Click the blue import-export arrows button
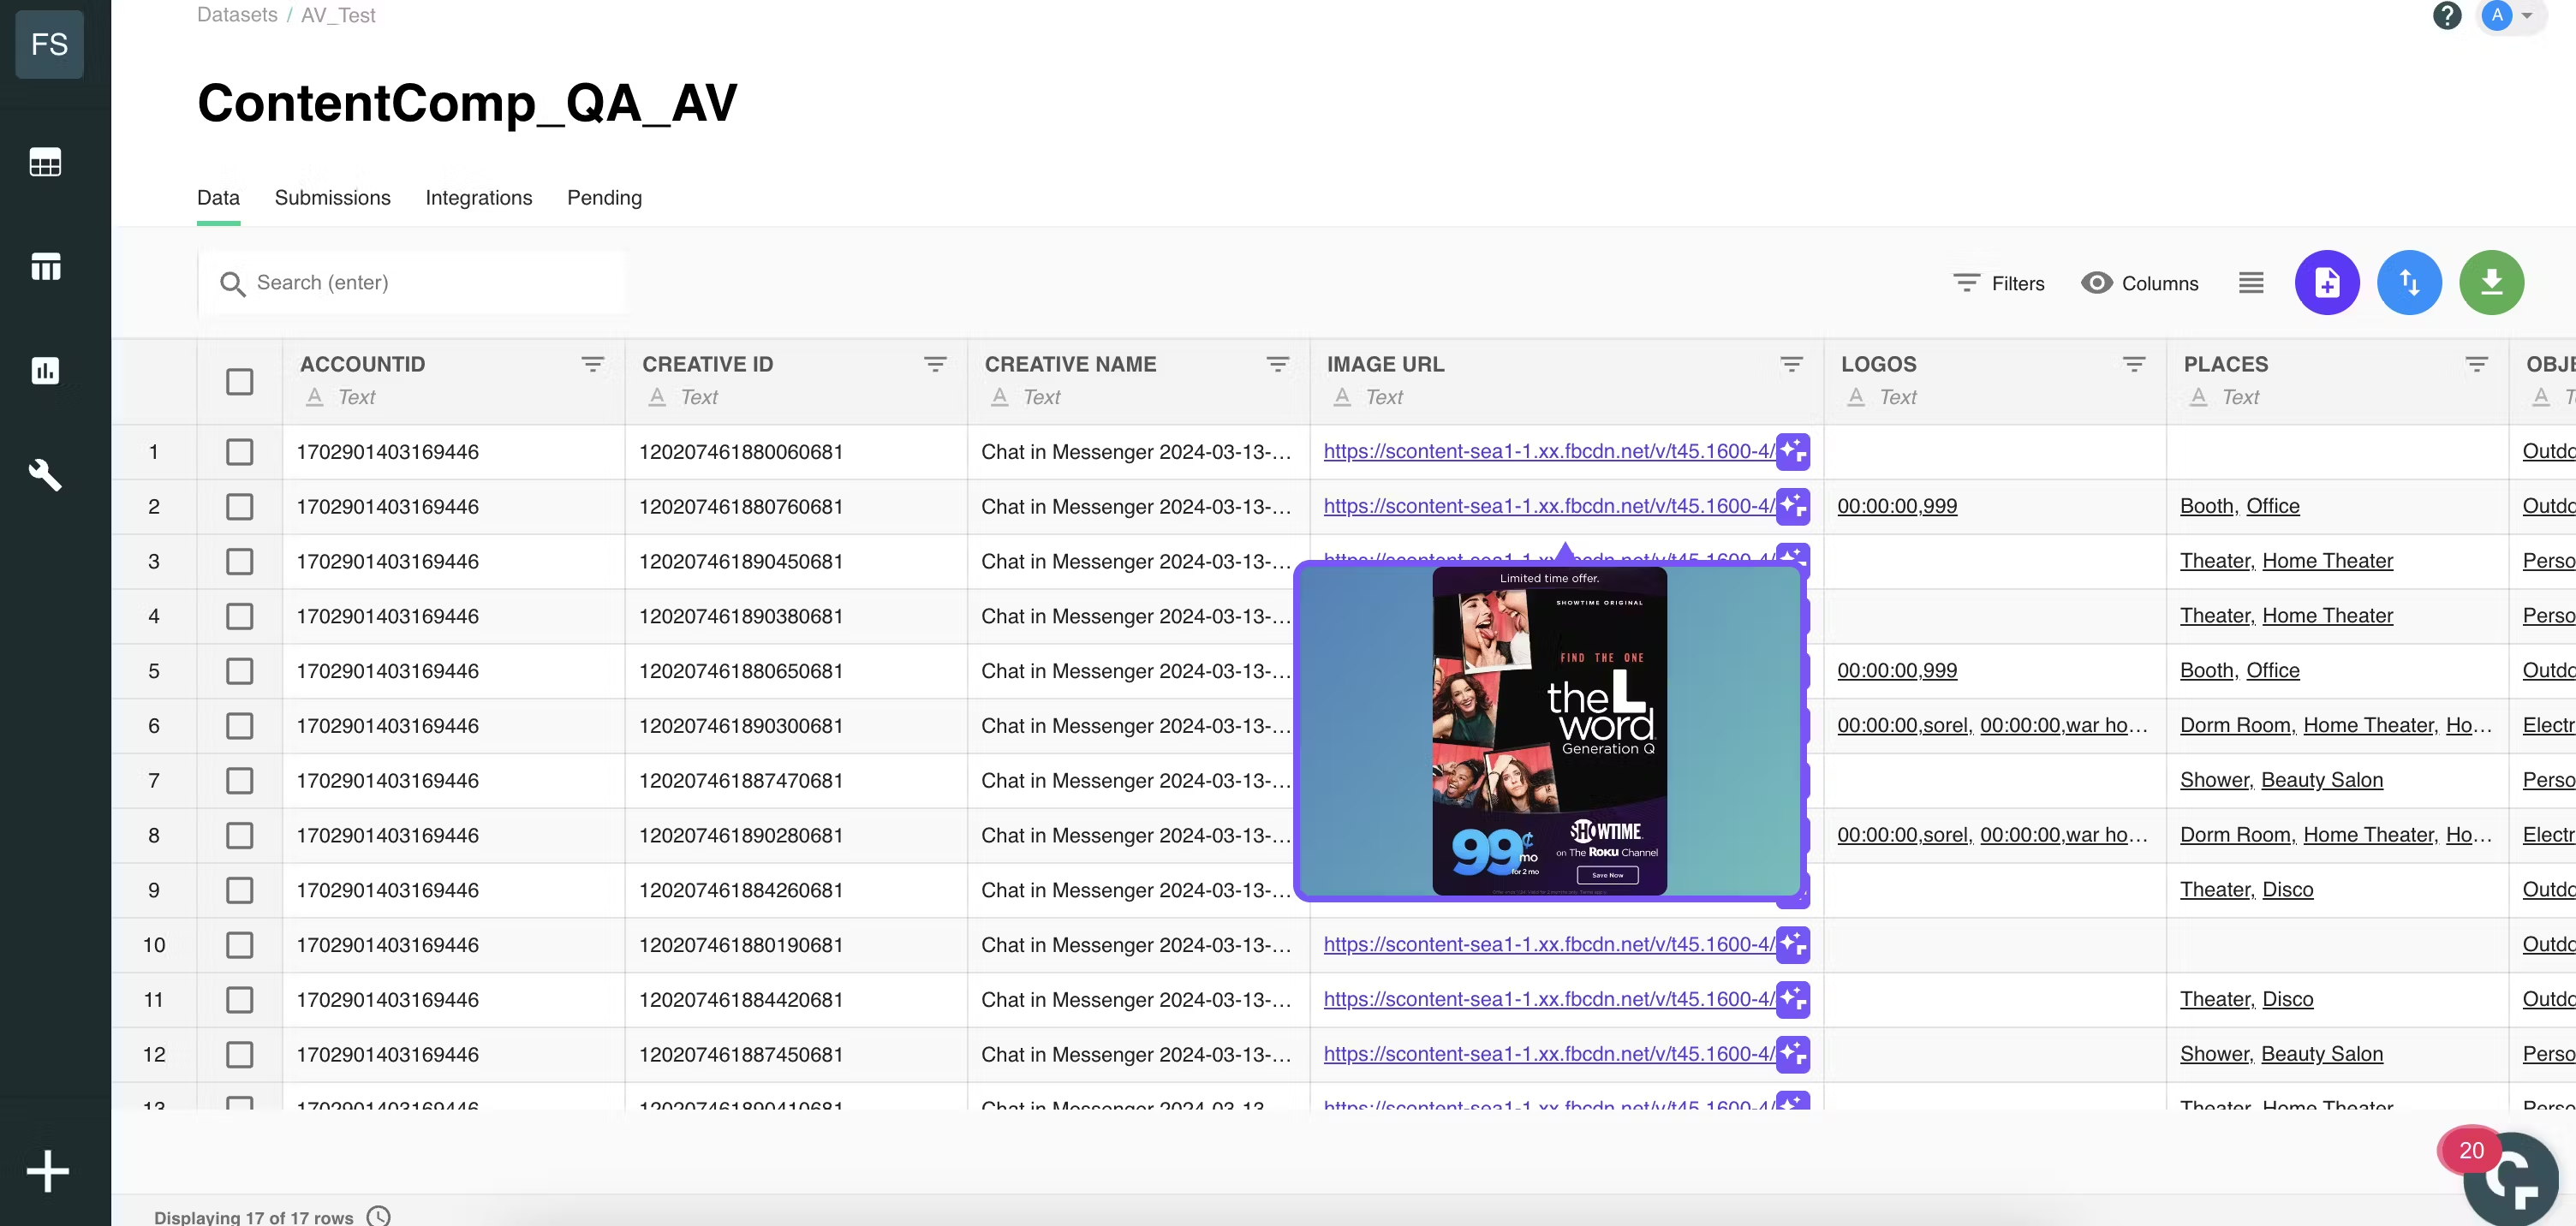 (x=2409, y=283)
